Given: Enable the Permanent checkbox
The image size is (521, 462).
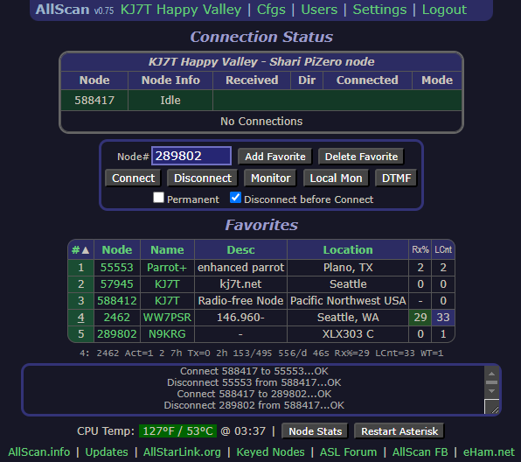Looking at the screenshot, I should 158,198.
